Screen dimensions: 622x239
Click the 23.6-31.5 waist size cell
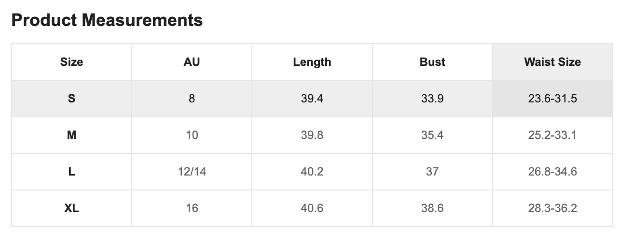click(x=553, y=99)
